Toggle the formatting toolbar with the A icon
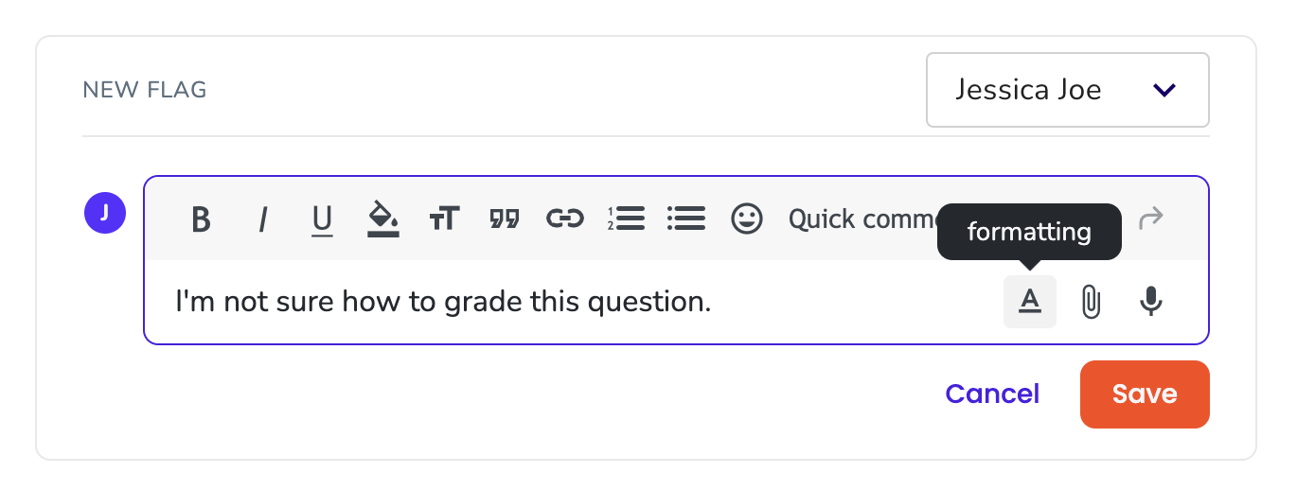1297x490 pixels. [1030, 302]
